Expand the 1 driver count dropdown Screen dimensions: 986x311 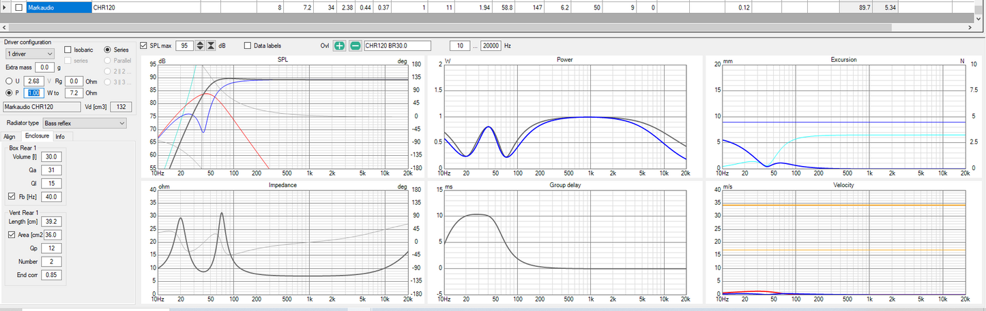point(29,54)
